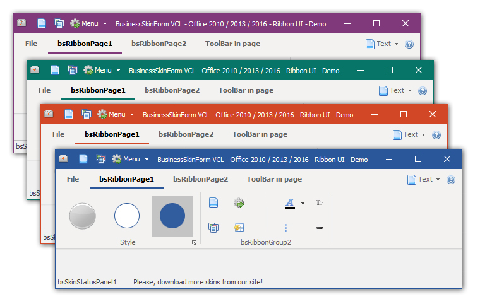Click the cascade windows icon in the blue window title bar
480x304 pixels.
tap(101, 159)
